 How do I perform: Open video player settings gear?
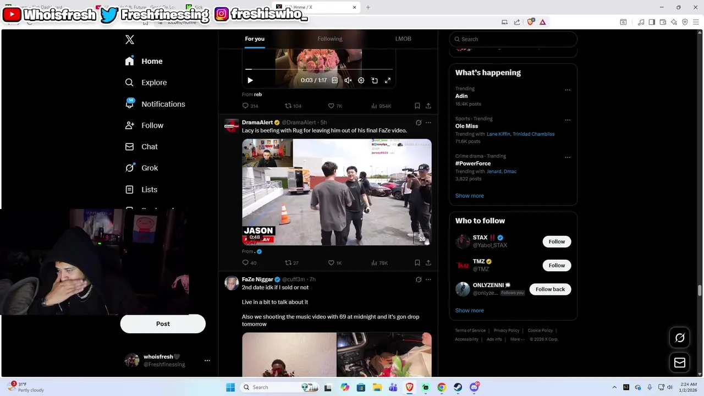point(361,80)
